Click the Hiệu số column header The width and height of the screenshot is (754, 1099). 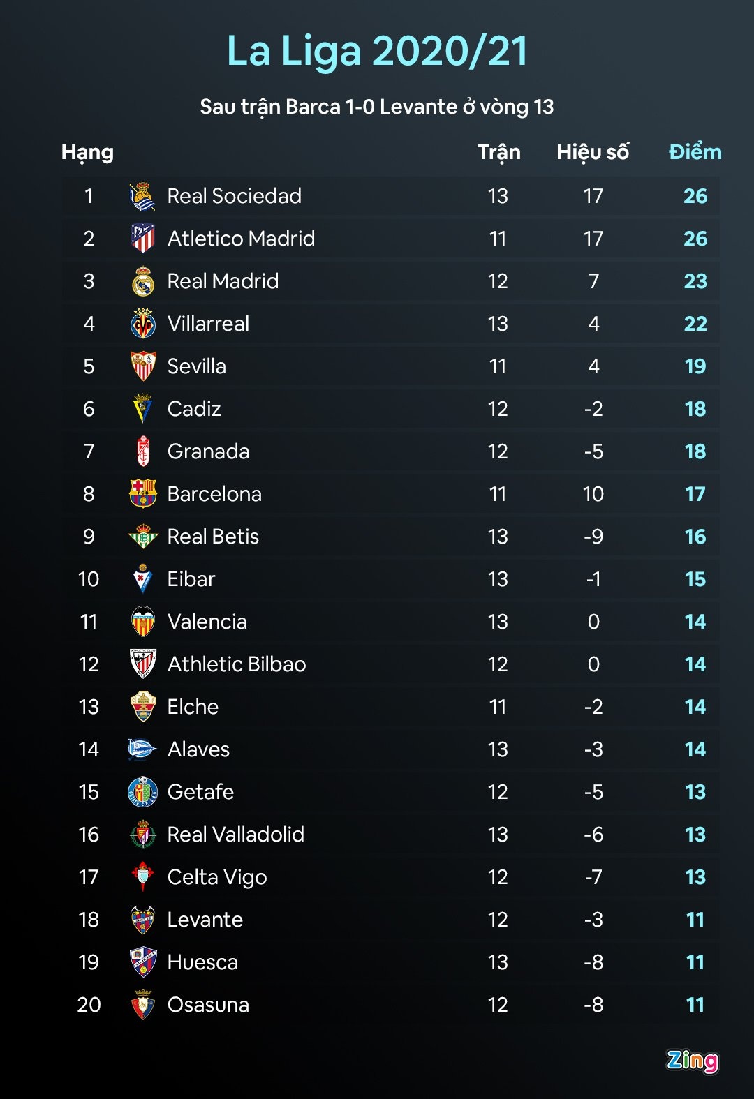click(593, 152)
